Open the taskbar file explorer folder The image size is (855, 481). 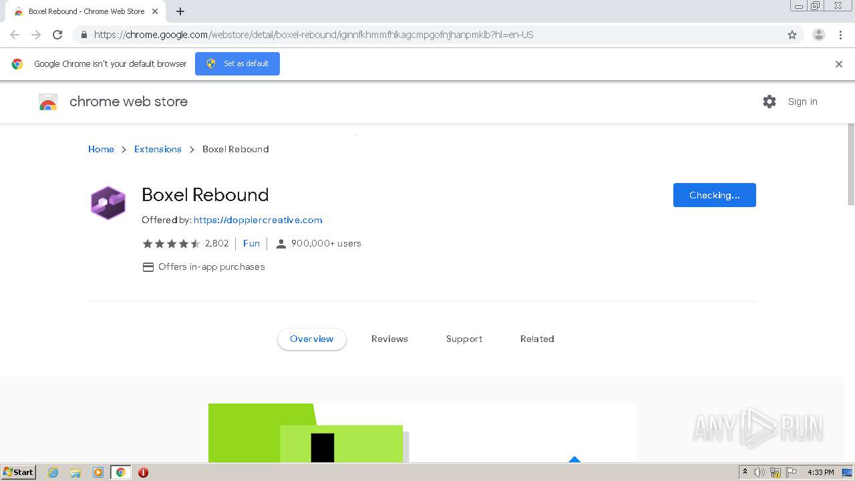point(75,472)
